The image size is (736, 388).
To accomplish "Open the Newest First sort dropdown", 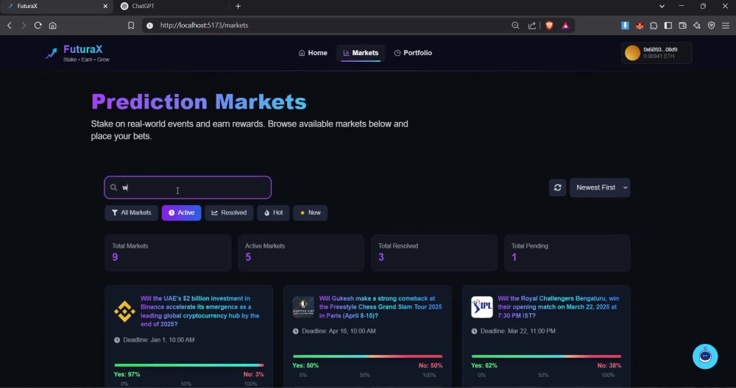I will coord(600,187).
